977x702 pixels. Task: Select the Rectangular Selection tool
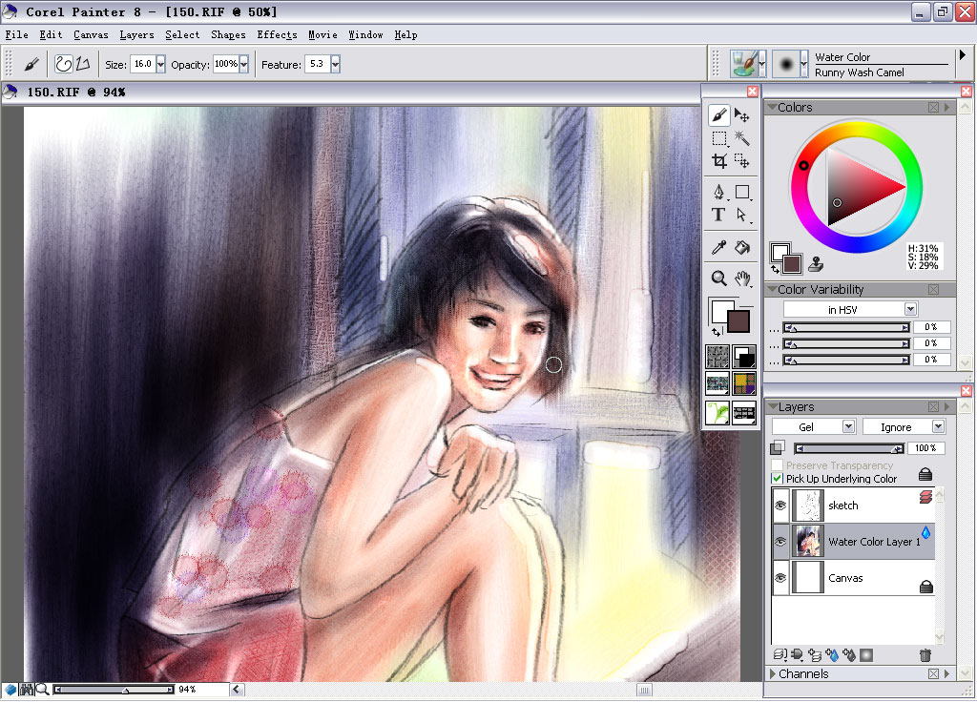click(719, 138)
